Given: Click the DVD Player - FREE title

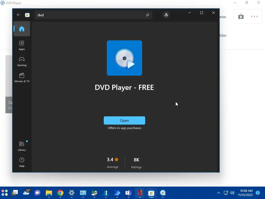Looking at the screenshot, I should [124, 88].
